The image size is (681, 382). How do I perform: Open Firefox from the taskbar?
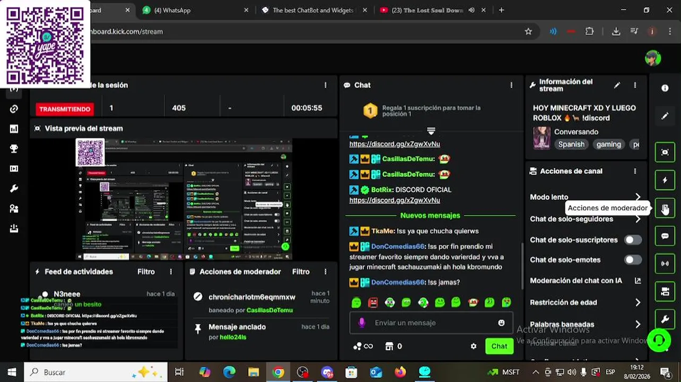pos(400,372)
